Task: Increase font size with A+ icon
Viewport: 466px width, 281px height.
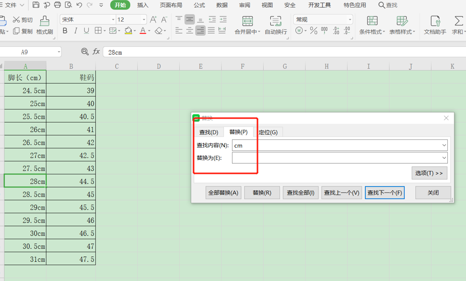Action: click(x=153, y=20)
